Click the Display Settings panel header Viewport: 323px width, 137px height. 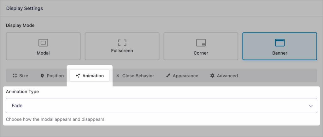pyautogui.click(x=25, y=9)
